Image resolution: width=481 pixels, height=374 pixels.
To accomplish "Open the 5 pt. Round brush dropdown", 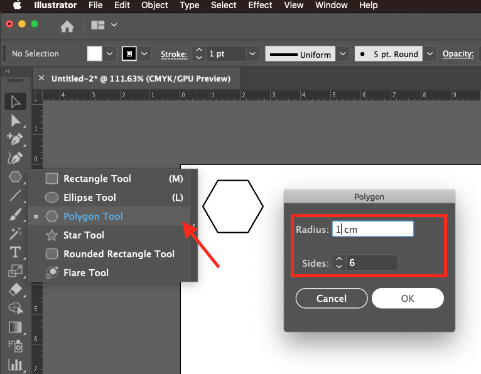I will (x=430, y=54).
